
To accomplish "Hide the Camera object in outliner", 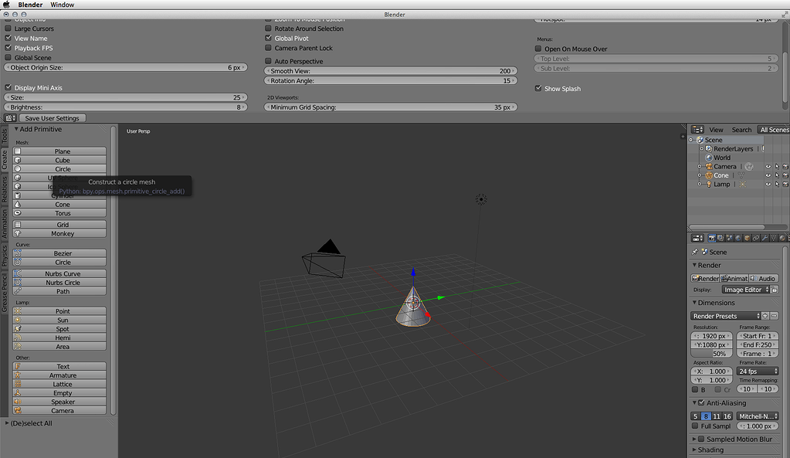I will click(x=768, y=167).
